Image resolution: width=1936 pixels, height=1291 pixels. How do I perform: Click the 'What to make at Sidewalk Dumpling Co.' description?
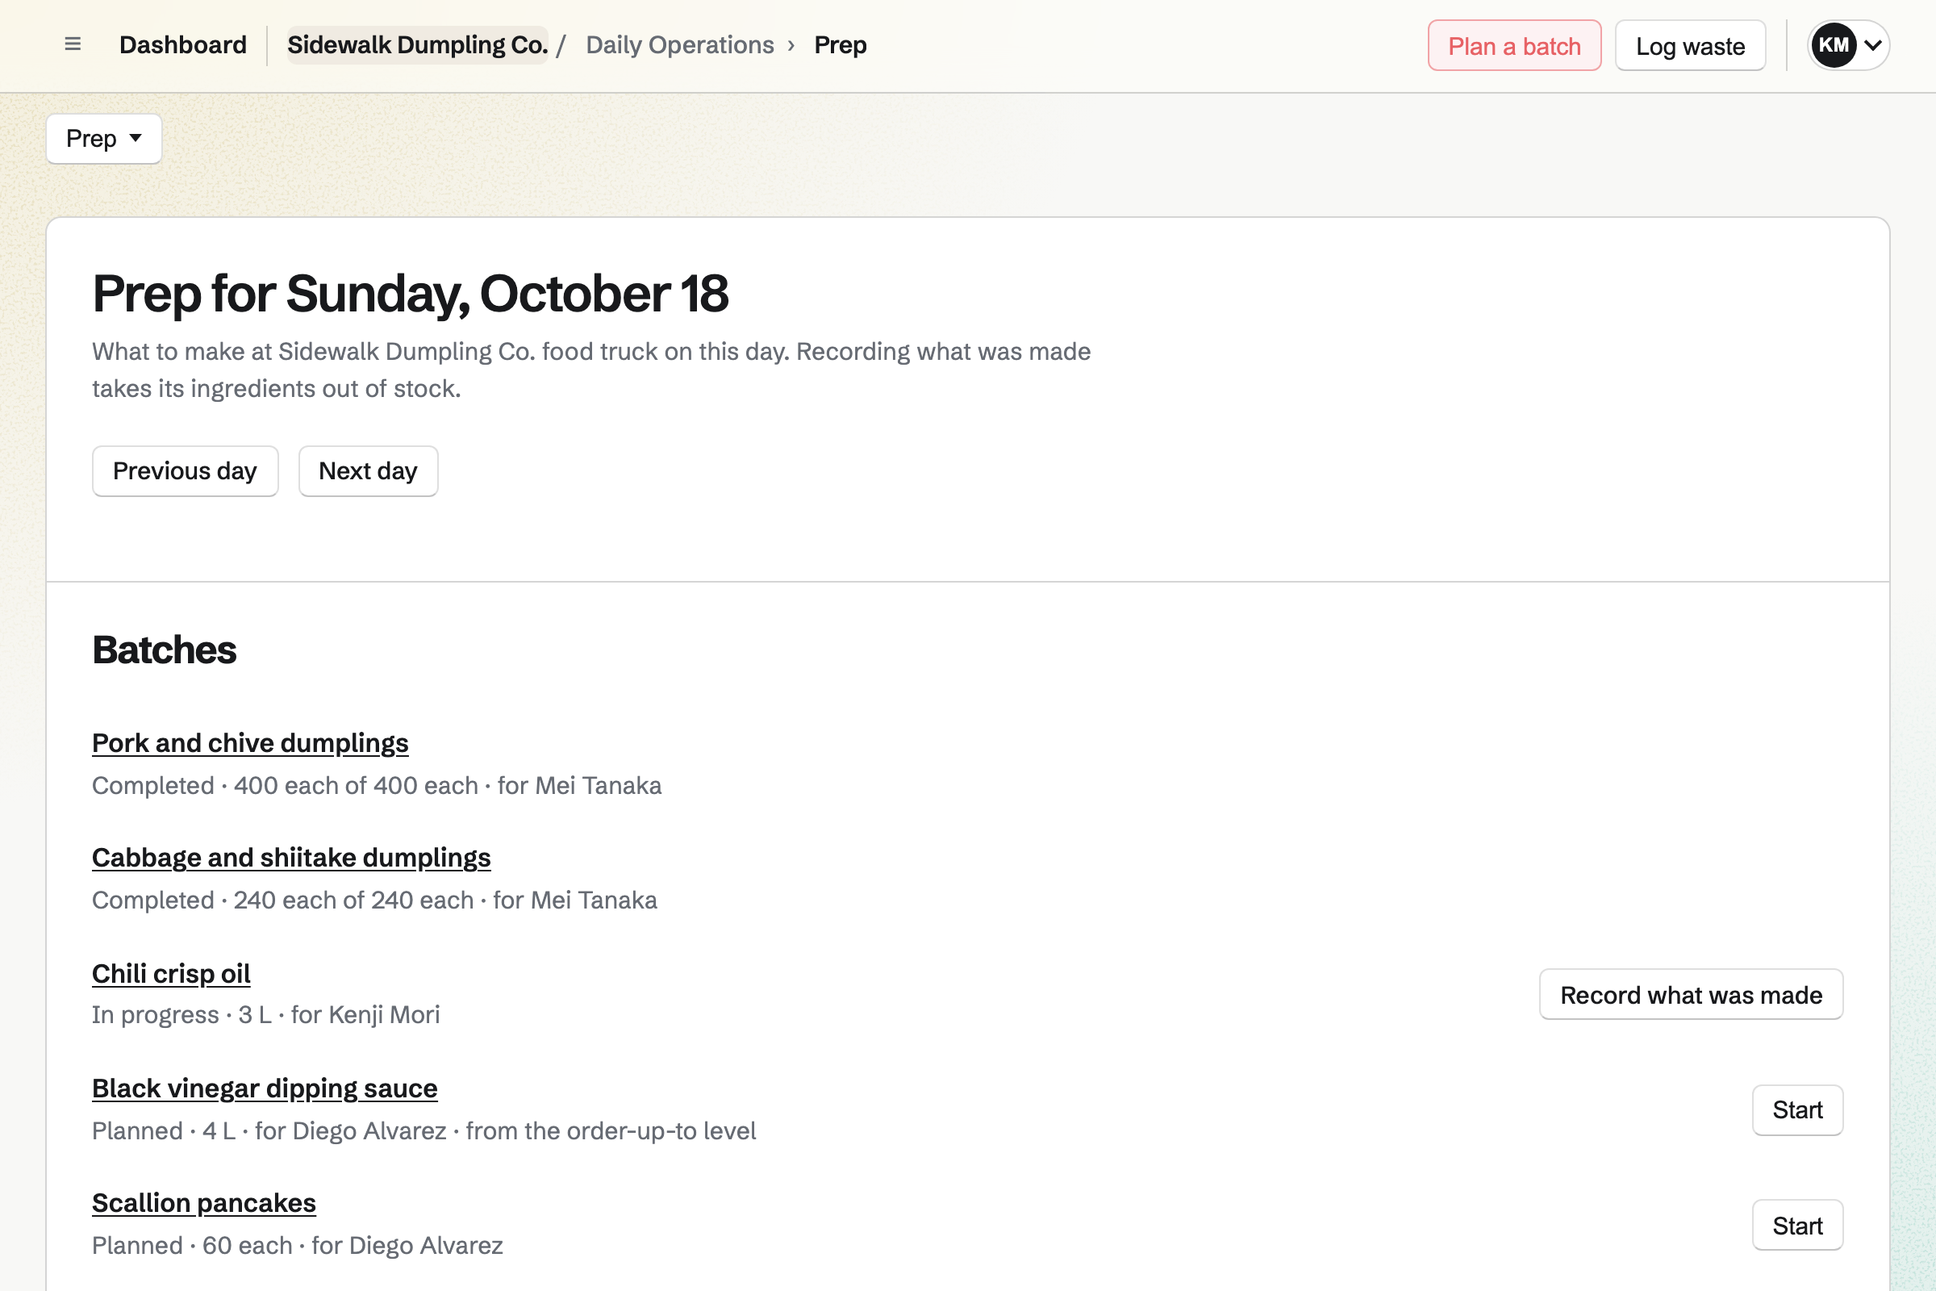coord(591,370)
